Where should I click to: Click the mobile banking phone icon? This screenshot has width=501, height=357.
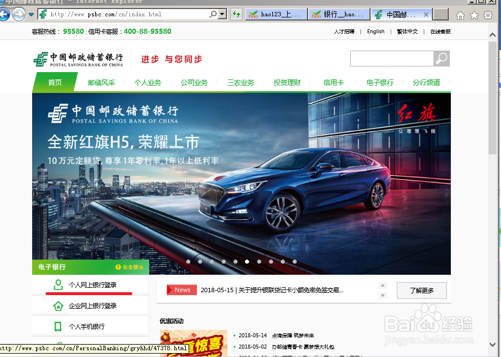coord(58,327)
